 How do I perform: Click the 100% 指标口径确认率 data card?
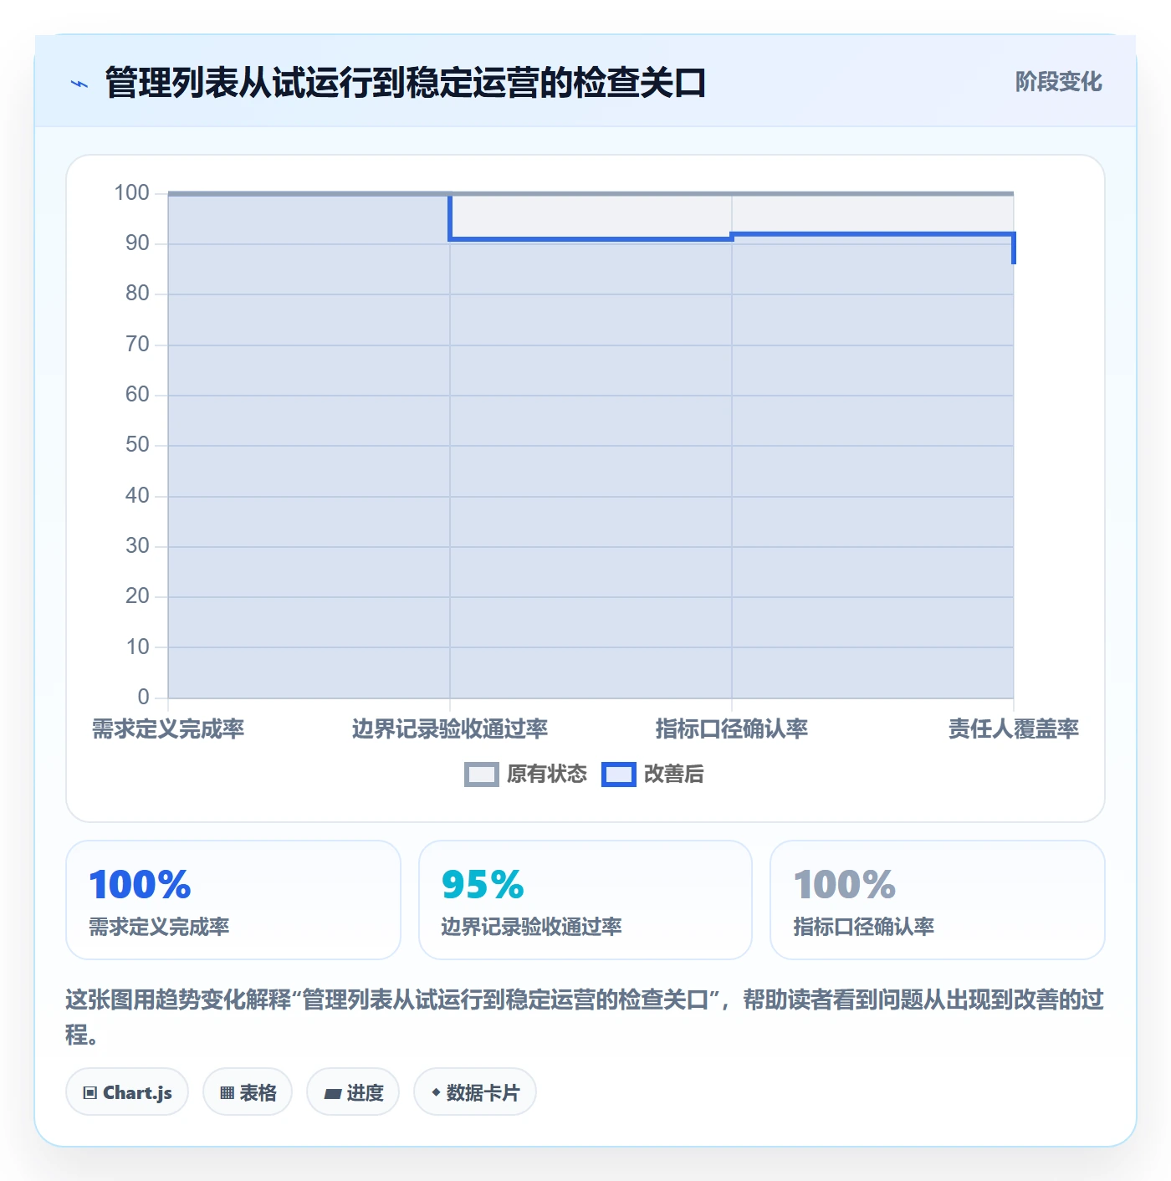pyautogui.click(x=938, y=900)
